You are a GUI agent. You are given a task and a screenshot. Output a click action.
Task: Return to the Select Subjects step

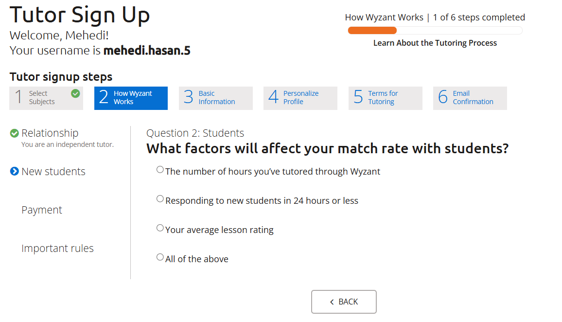[x=46, y=98]
